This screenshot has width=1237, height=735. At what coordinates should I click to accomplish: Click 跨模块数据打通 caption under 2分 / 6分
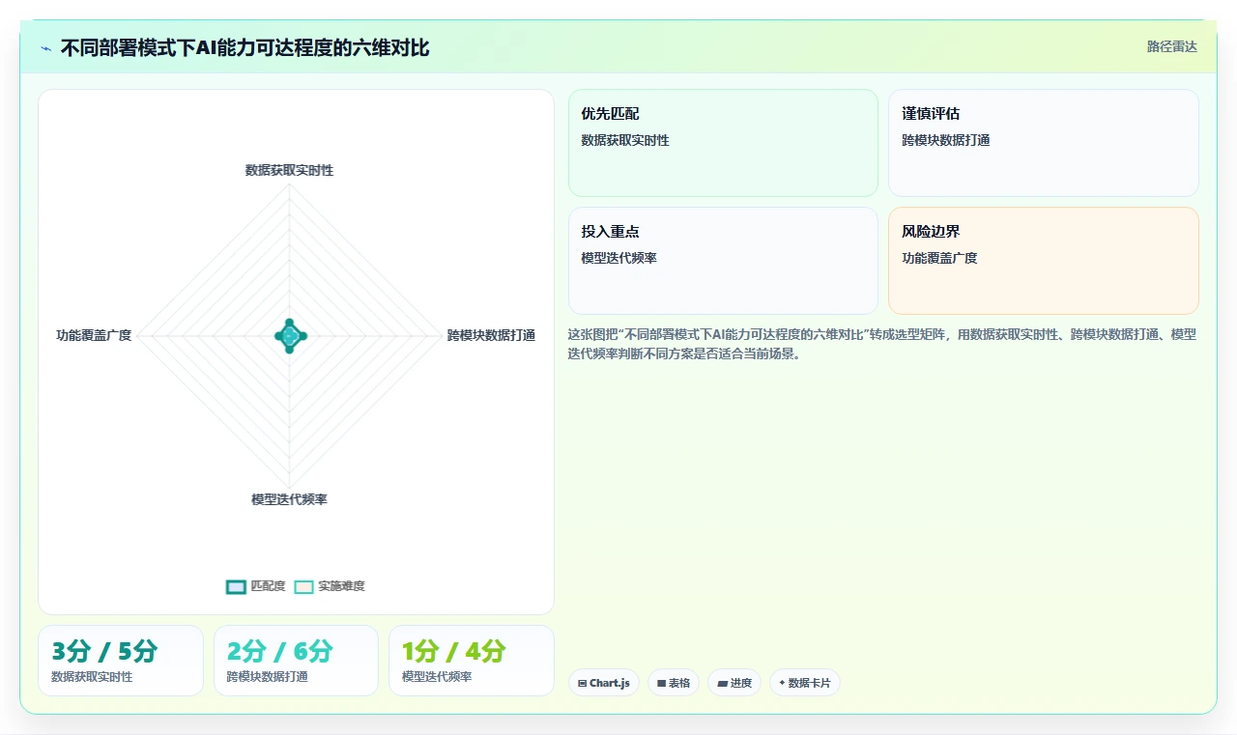tap(268, 677)
